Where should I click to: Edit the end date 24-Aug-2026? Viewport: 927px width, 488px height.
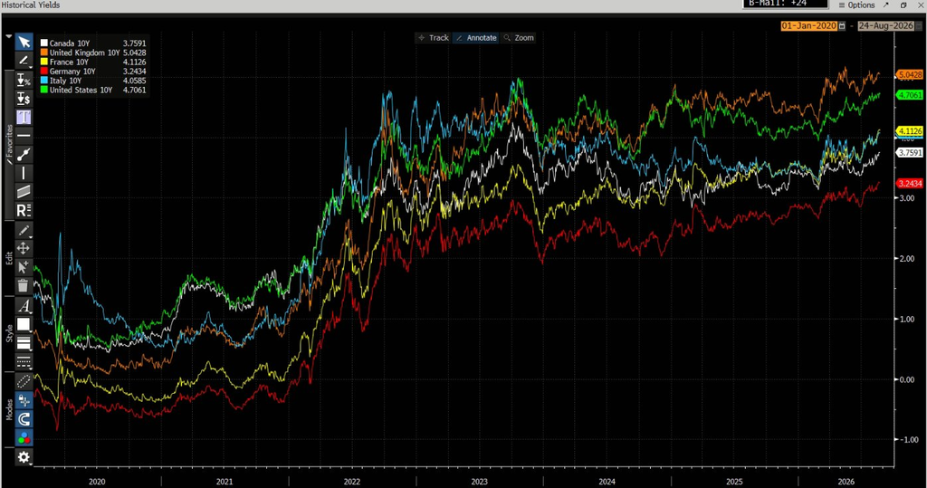[x=885, y=26]
